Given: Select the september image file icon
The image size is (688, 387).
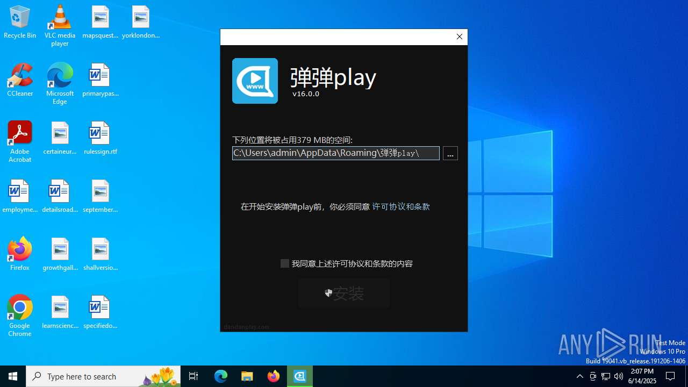Looking at the screenshot, I should click(x=100, y=197).
